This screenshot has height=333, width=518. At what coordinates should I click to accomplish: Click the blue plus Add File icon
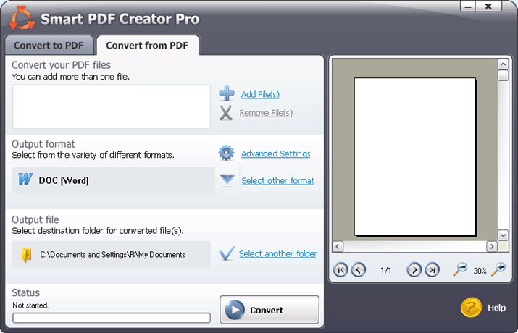coord(227,93)
